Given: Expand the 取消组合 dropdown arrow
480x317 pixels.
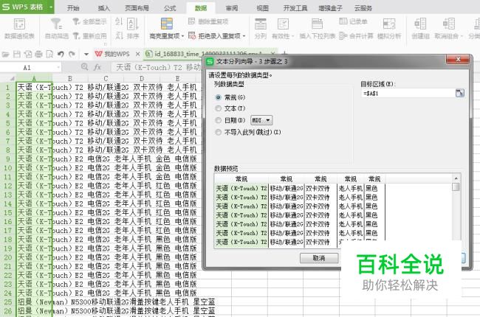Looking at the screenshot, I should point(461,36).
